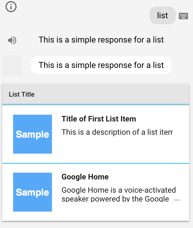Open the first list item's Sample thumbnail

(33, 134)
